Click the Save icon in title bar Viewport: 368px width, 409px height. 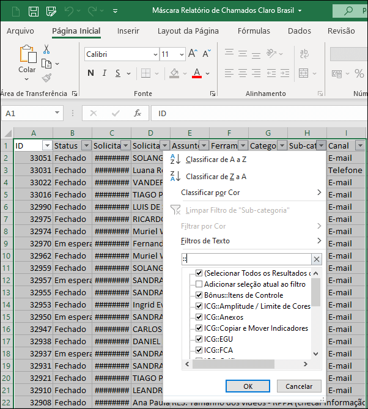[x=34, y=11]
